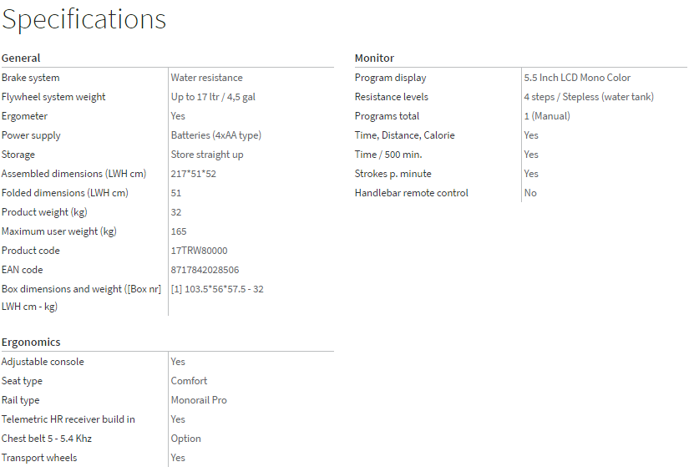This screenshot has width=694, height=467.
Task: Click the product code 17TRW80000
Action: coord(199,251)
